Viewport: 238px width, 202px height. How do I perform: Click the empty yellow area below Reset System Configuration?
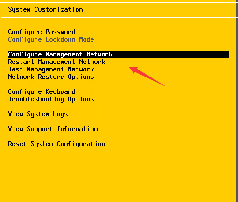(118, 174)
